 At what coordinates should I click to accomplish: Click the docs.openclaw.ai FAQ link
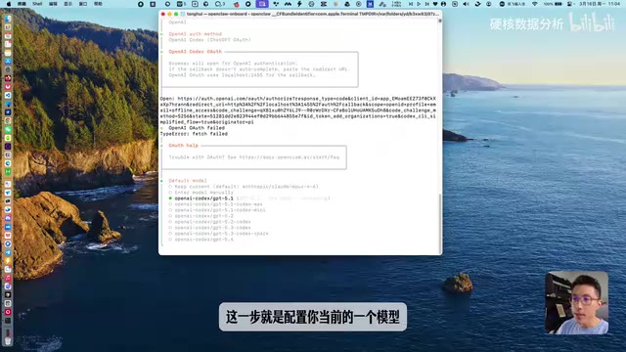pyautogui.click(x=290, y=157)
